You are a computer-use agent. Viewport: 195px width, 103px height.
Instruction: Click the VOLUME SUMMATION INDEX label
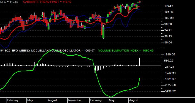pos(126,51)
